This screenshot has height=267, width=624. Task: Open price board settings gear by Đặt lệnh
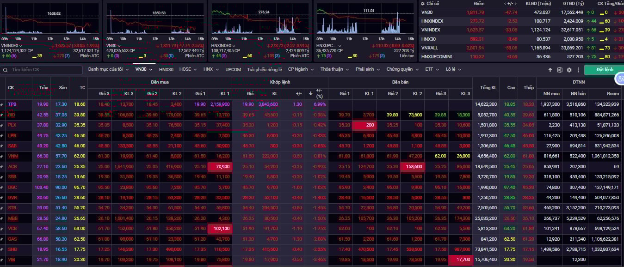(569, 70)
